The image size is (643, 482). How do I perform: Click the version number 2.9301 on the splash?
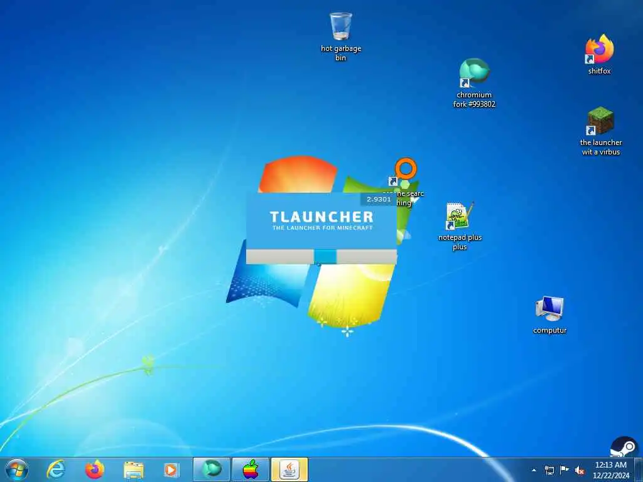pos(379,199)
